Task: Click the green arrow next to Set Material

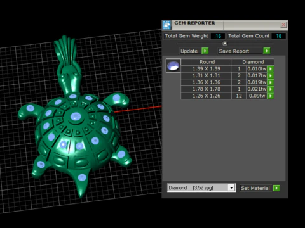Action: pos(276,188)
